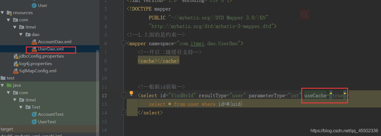Viewport: 381px width, 136px height.
Task: Open UserDao.xml in the tree
Action: click(x=51, y=49)
